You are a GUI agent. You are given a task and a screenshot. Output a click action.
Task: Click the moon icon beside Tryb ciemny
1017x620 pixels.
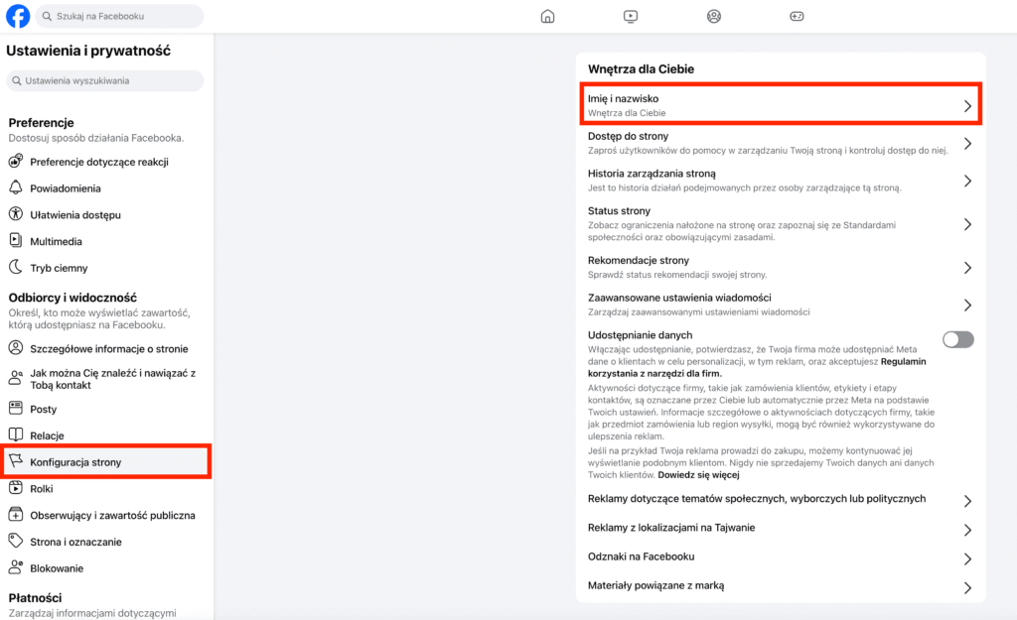click(x=16, y=267)
